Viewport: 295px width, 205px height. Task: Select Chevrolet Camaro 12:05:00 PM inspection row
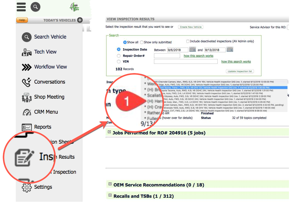[220, 82]
